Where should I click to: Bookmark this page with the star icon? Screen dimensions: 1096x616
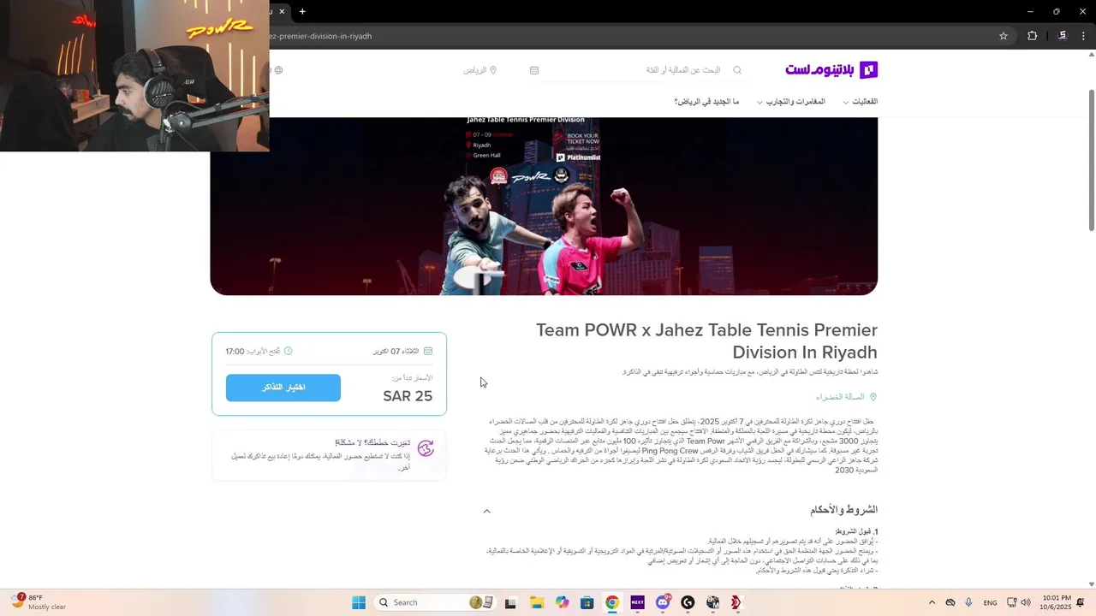(x=1004, y=36)
